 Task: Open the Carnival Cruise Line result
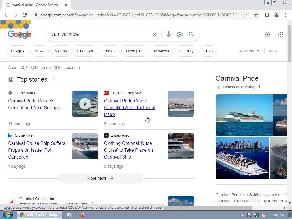pos(37,199)
